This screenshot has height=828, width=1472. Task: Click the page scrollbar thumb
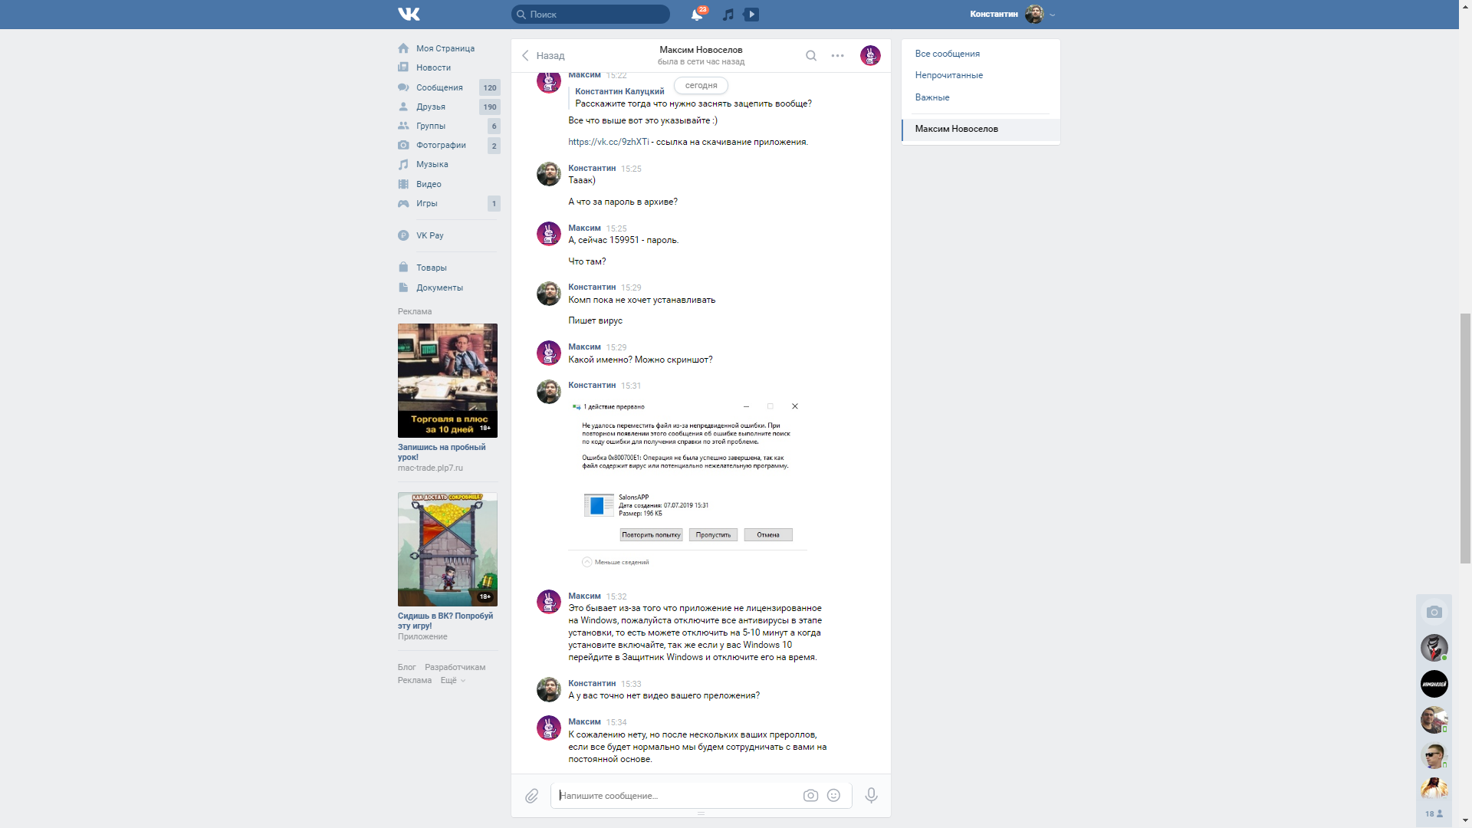point(1465,439)
